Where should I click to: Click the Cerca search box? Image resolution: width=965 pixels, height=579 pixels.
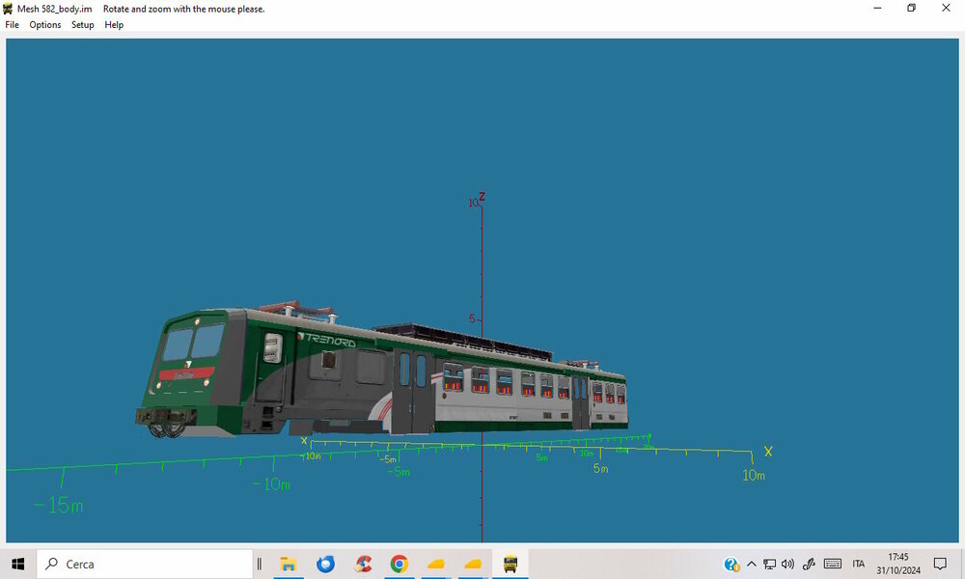pos(145,564)
